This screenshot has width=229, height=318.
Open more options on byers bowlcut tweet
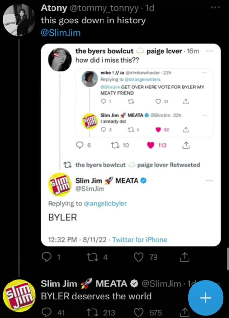point(209,51)
